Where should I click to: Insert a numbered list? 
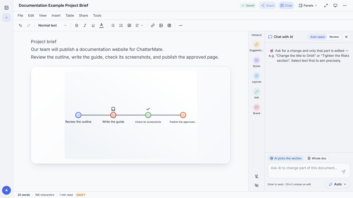[x=121, y=25]
